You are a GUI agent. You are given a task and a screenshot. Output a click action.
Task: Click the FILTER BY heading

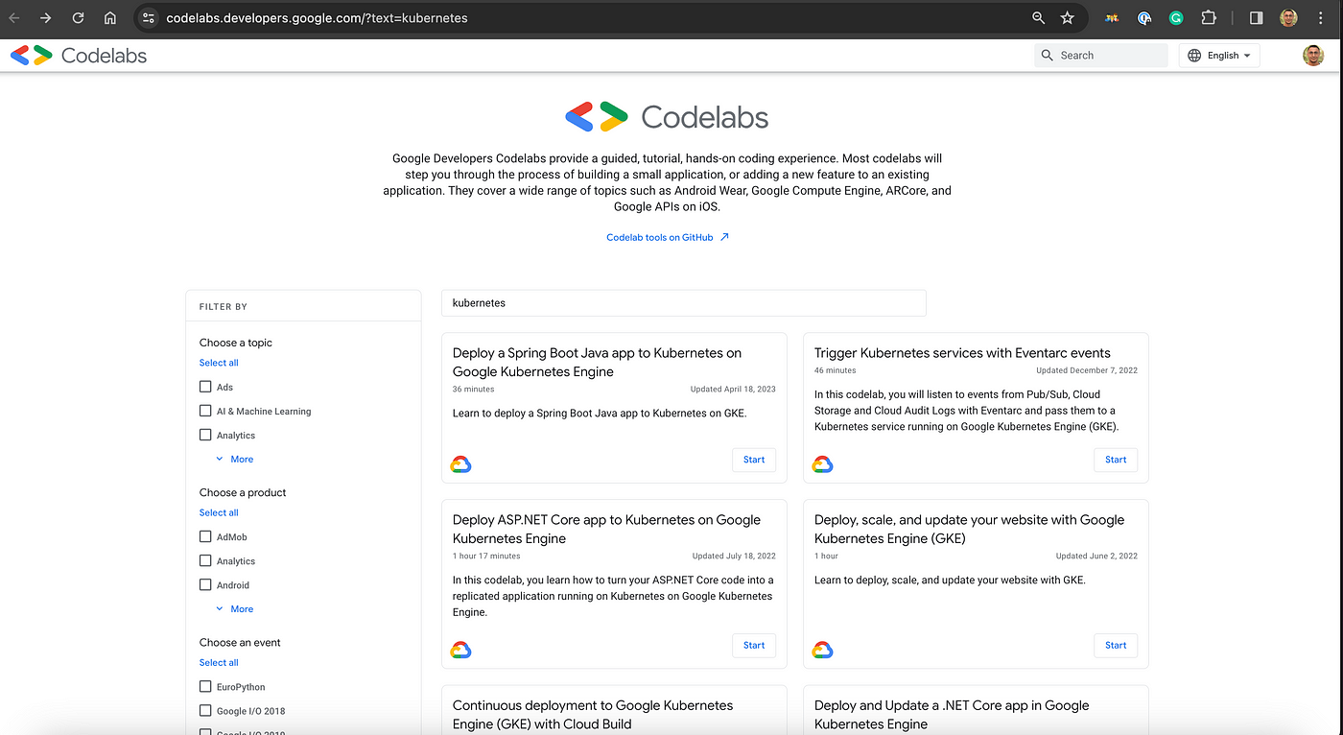(224, 307)
